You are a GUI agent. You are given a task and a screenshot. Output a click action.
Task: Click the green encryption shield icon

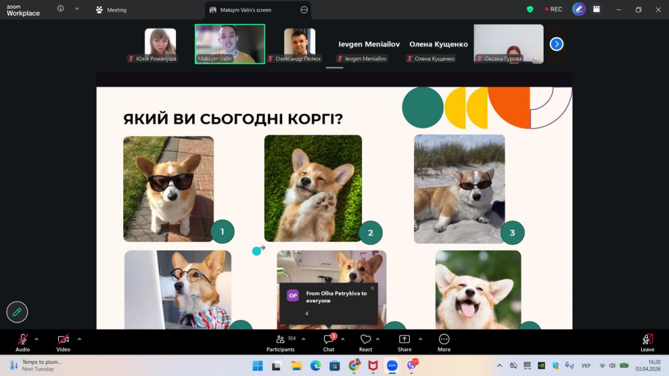[530, 9]
